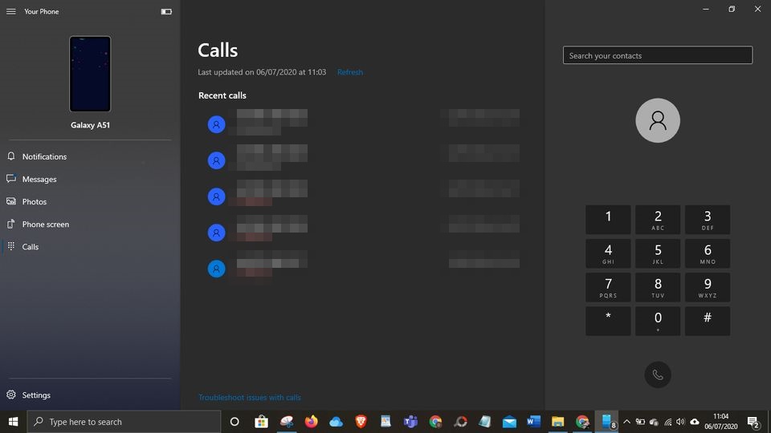
Task: Click the contact avatar placeholder icon
Action: click(x=657, y=120)
